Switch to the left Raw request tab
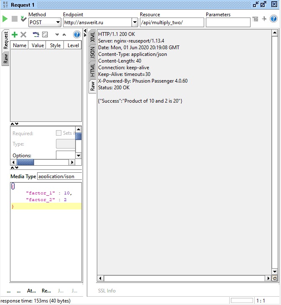This screenshot has width=281, height=305. click(6, 59)
